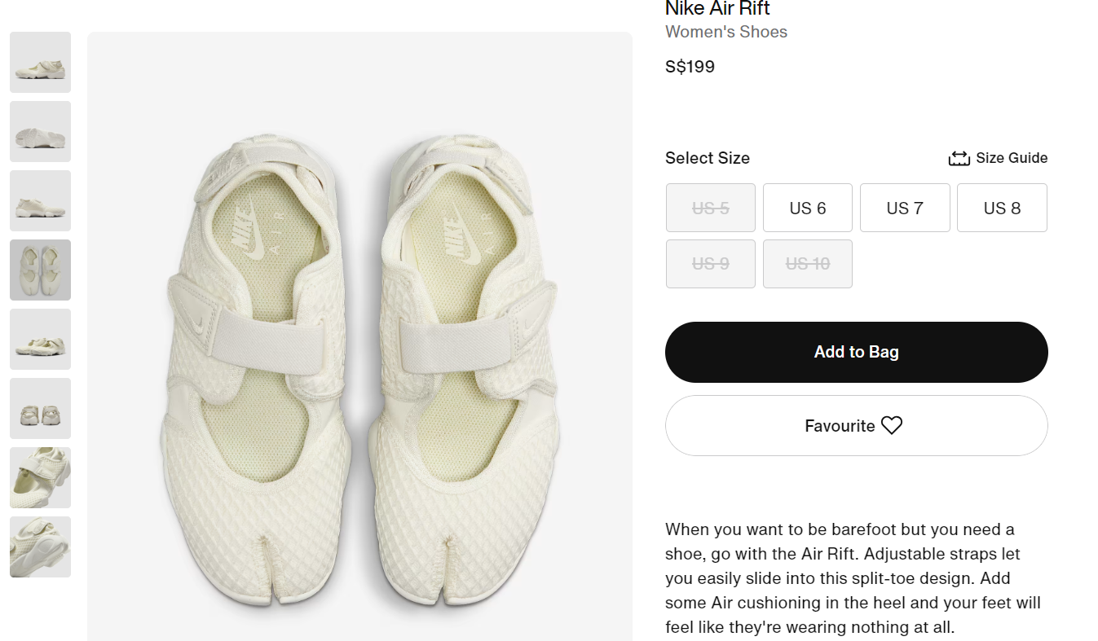Click the Size Guide ruler icon
Screen dimensions: 1098x641
coord(959,158)
